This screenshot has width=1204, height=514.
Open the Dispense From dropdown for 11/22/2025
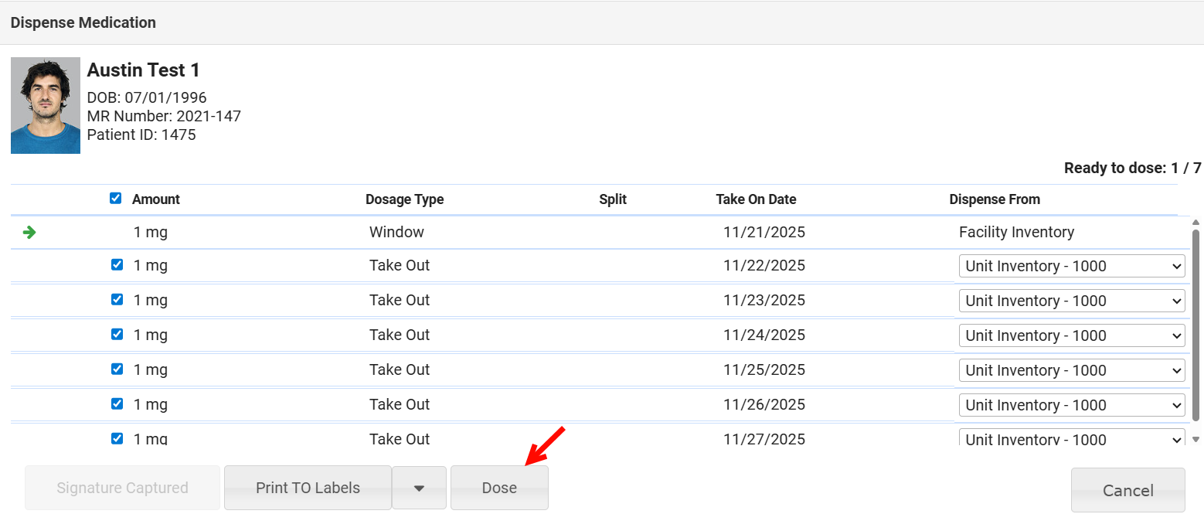(x=1071, y=266)
